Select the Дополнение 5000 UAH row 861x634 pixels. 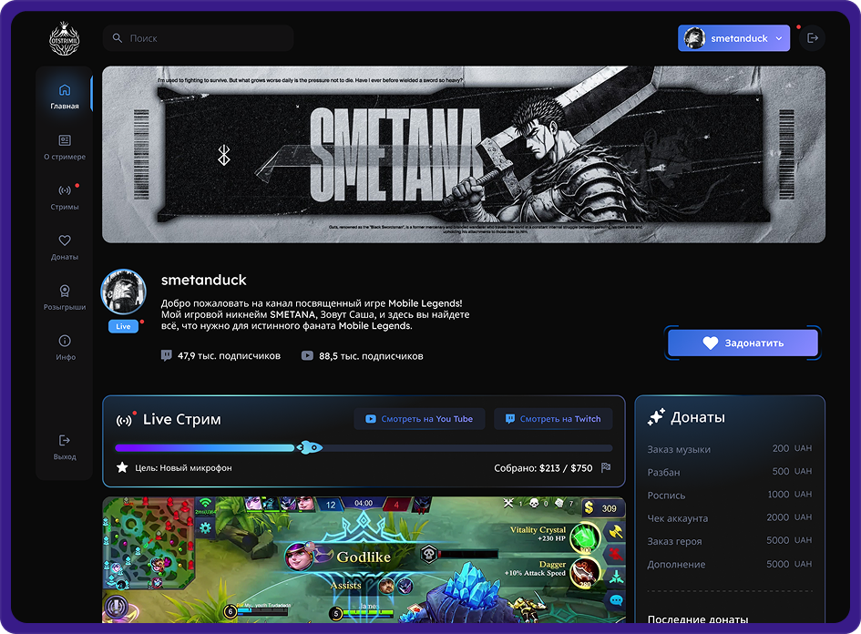729,564
